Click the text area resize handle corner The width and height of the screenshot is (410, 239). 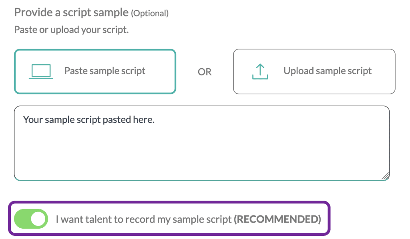pyautogui.click(x=385, y=176)
